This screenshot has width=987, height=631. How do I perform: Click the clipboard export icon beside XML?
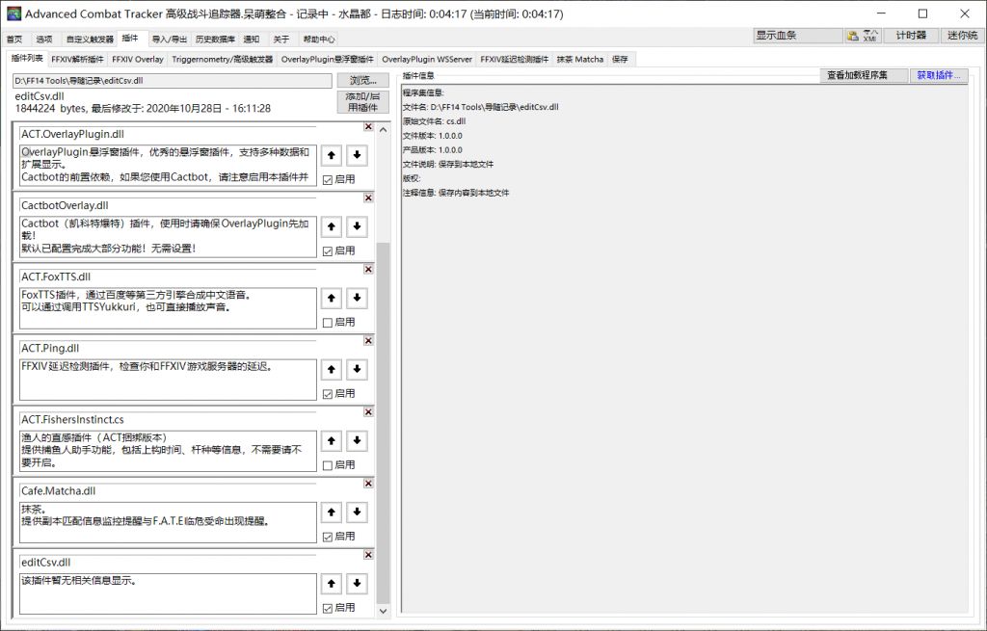tap(853, 36)
